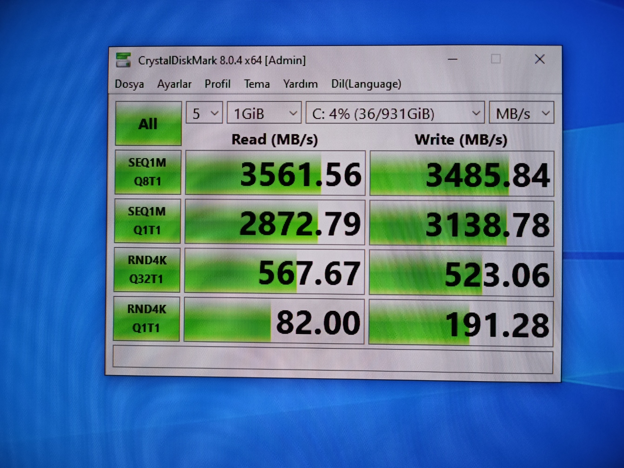This screenshot has width=624, height=468.
Task: Click the empty comment field at bottom
Action: [x=333, y=360]
